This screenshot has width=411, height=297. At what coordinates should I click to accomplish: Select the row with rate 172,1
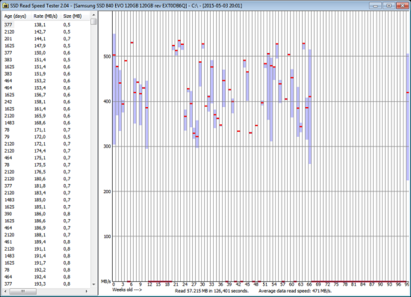tap(46, 144)
